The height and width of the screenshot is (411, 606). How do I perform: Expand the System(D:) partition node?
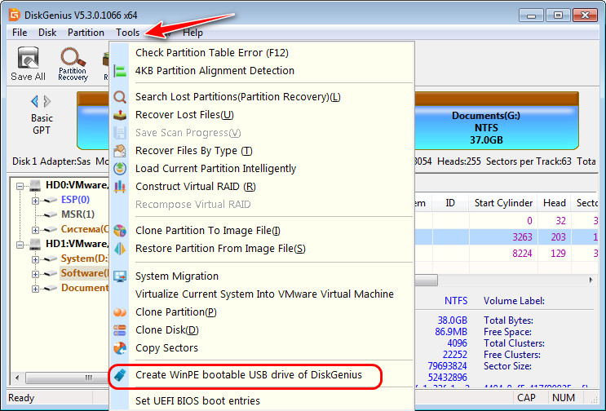coord(35,259)
